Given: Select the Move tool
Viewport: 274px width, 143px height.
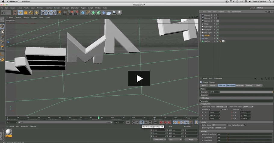Looking at the screenshot, I should [x=20, y=13].
